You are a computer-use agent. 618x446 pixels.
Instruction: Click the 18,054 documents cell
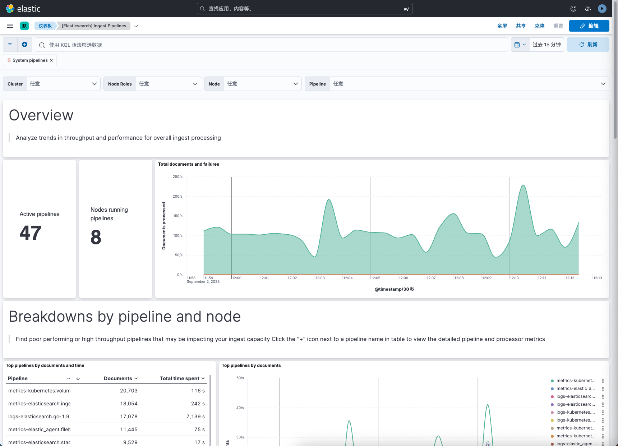(129, 404)
